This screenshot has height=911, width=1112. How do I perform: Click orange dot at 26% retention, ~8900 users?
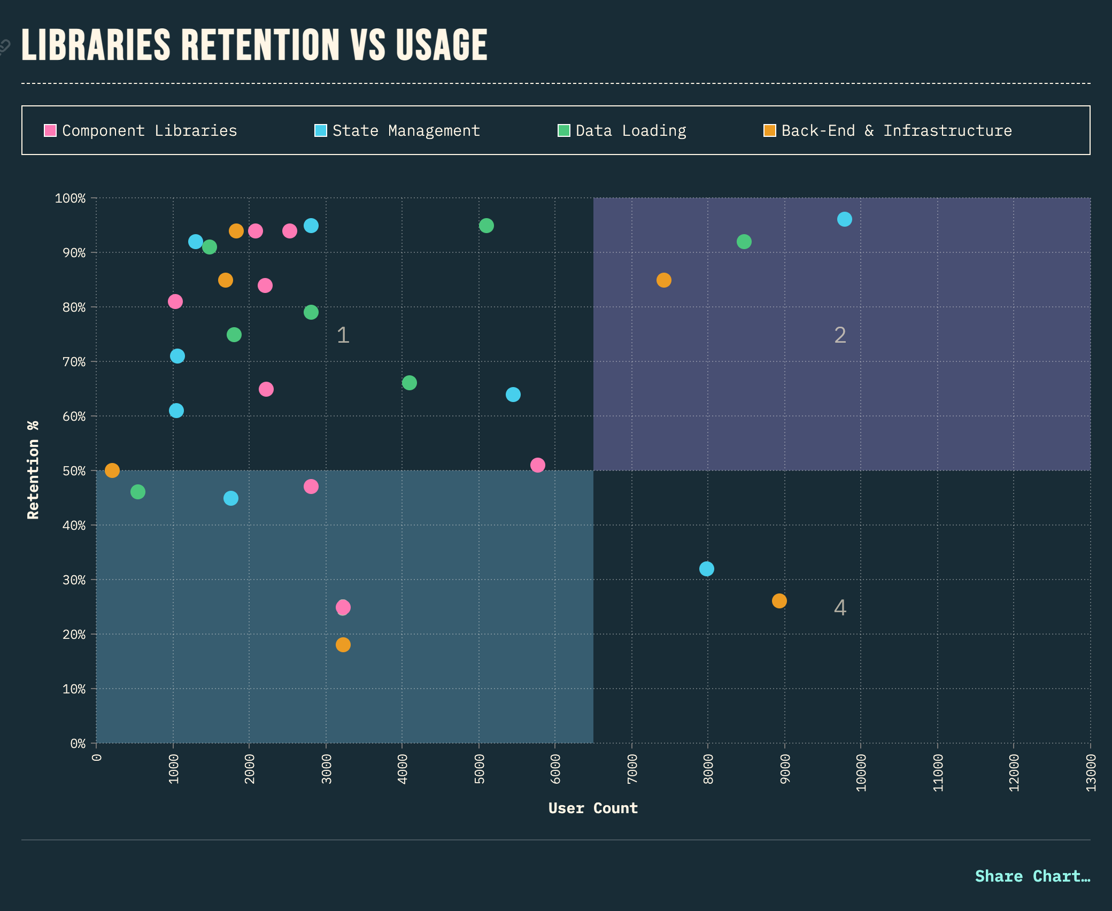coord(779,601)
